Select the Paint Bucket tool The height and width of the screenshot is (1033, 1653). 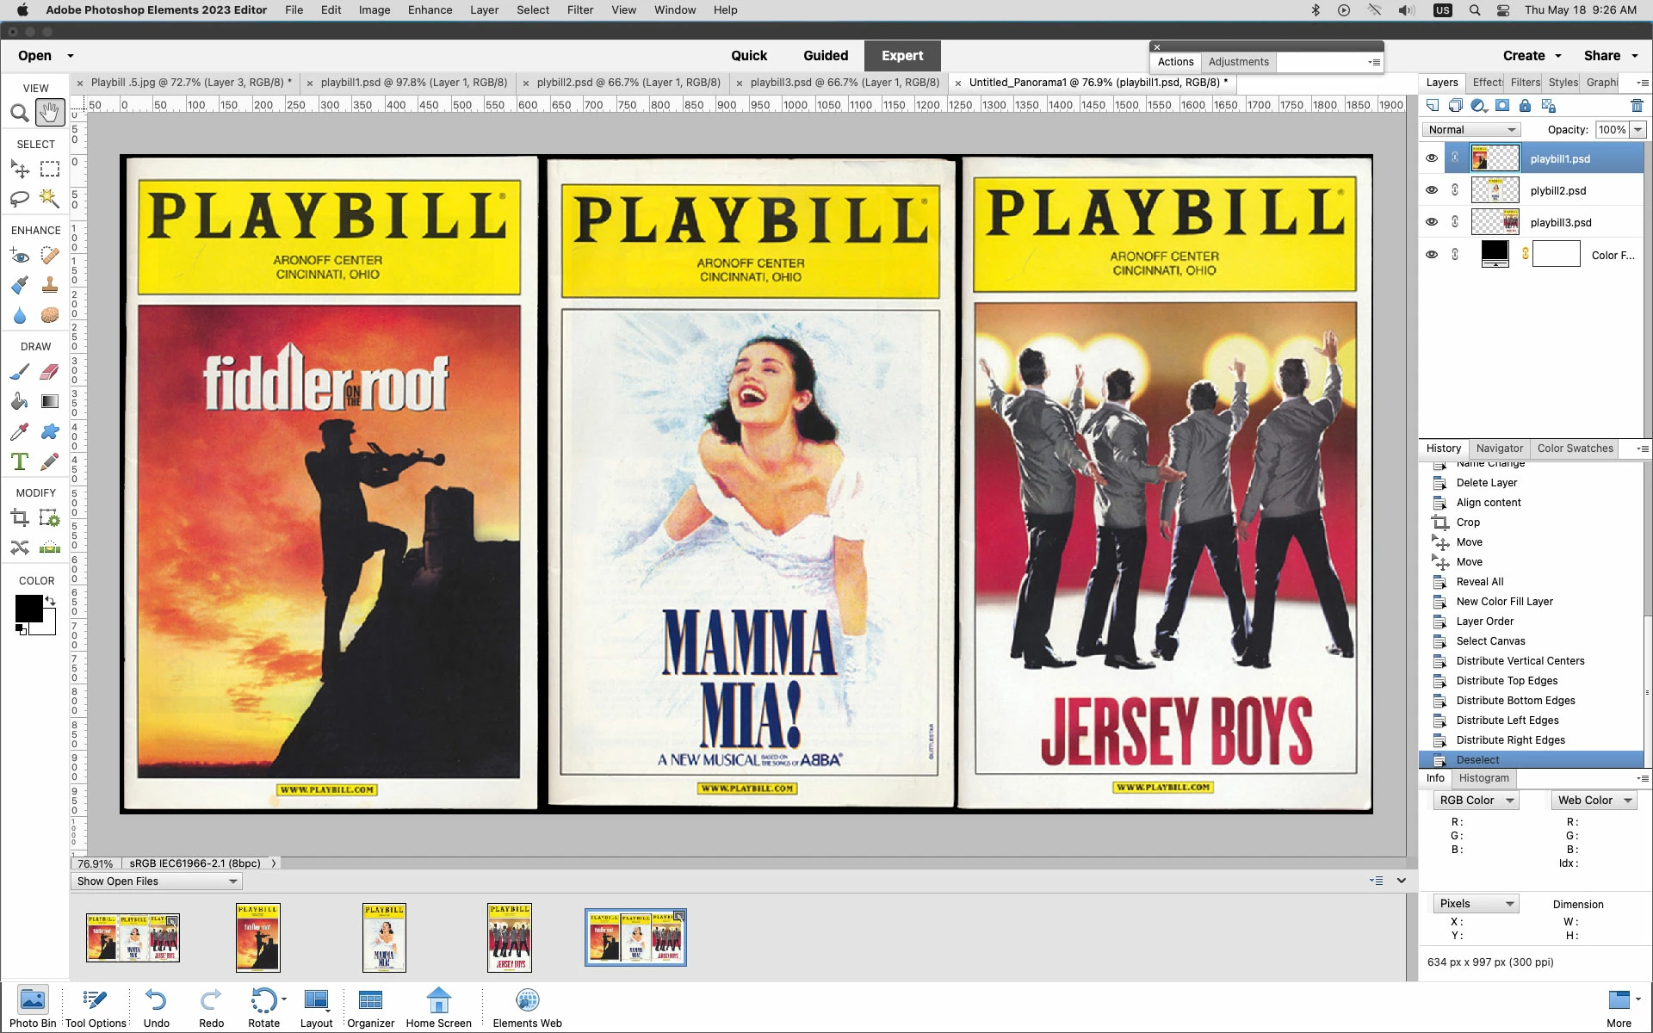tap(19, 401)
